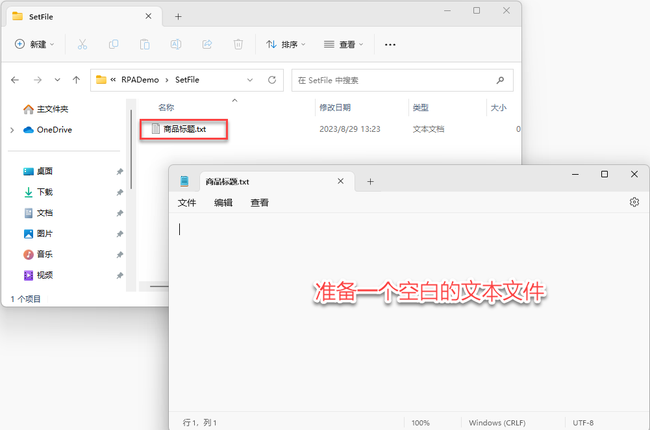
Task: Open Notepad settings gear icon
Action: (634, 202)
